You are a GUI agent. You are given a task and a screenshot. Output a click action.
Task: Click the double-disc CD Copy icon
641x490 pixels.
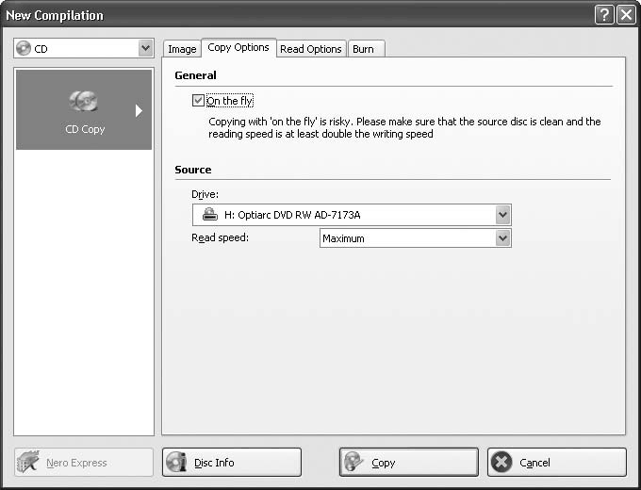coord(84,102)
